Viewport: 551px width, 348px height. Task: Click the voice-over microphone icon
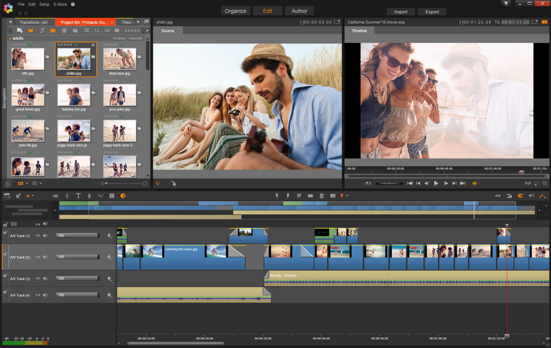[89, 196]
